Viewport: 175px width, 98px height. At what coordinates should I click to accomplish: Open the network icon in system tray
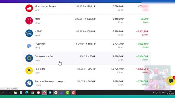pos(157,93)
